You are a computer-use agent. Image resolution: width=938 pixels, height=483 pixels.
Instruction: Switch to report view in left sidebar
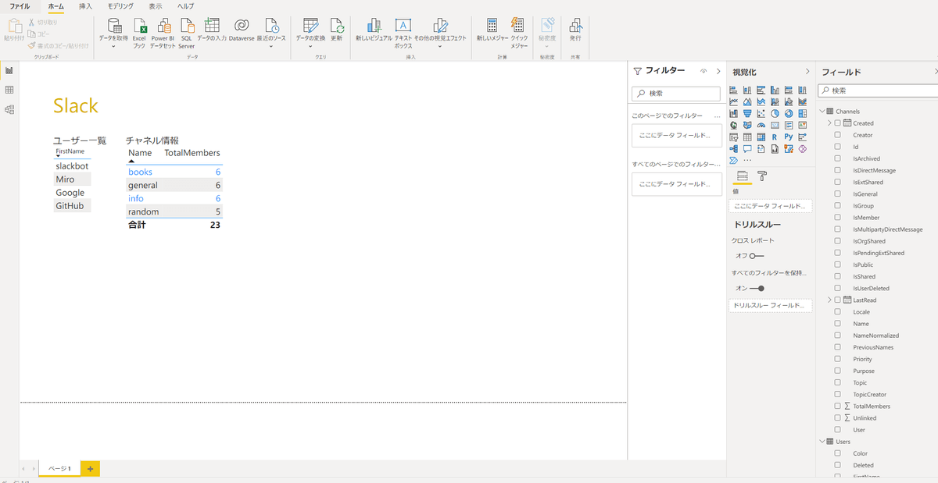point(9,70)
